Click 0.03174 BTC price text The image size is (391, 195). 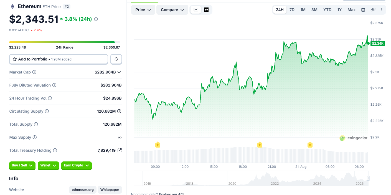pos(19,30)
